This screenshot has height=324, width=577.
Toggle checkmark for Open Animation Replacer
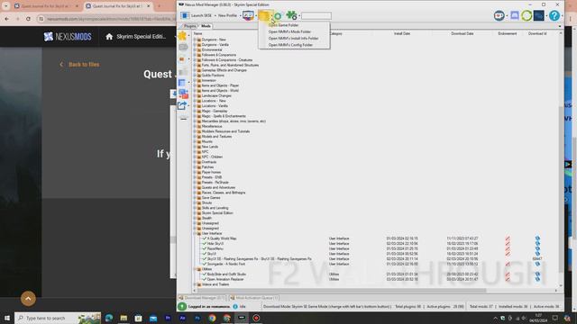(x=205, y=280)
